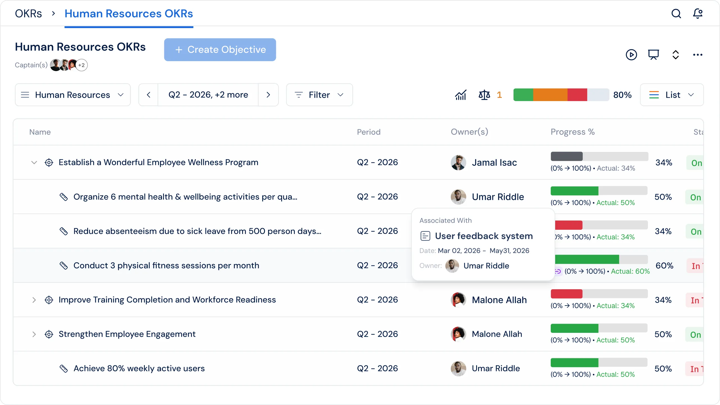The height and width of the screenshot is (405, 720).
Task: Go to next period with right chevron
Action: (268, 95)
